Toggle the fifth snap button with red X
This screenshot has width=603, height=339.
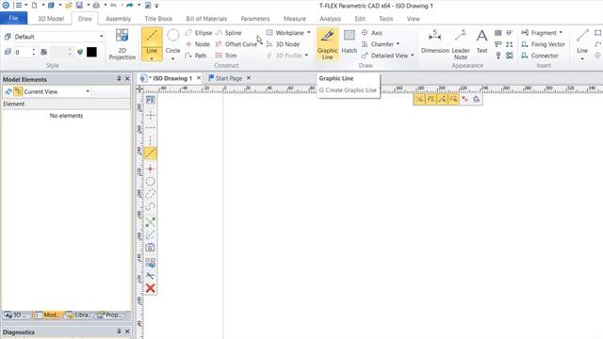coord(464,99)
